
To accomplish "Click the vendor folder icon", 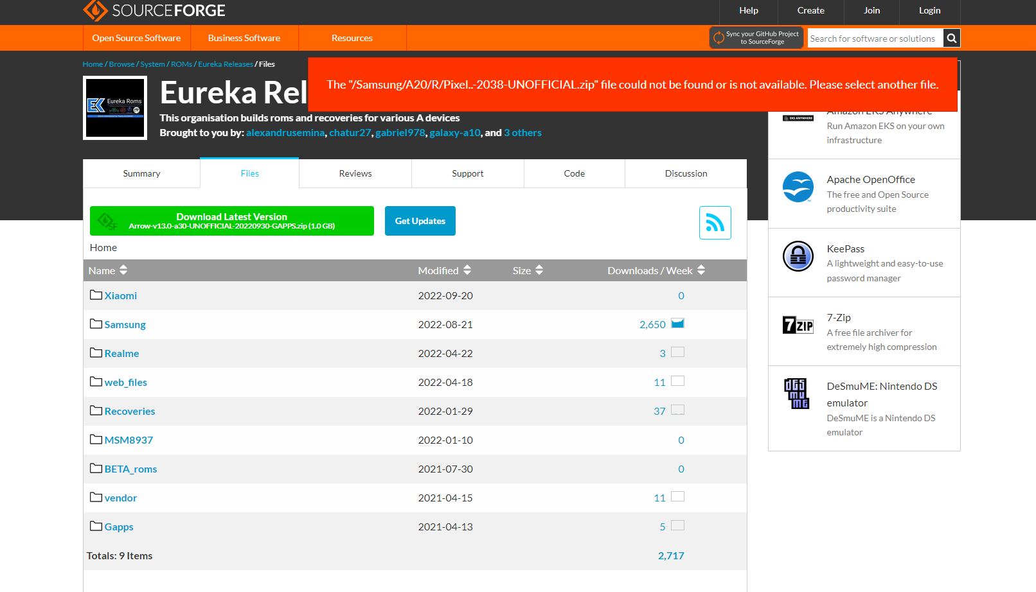I will [96, 497].
